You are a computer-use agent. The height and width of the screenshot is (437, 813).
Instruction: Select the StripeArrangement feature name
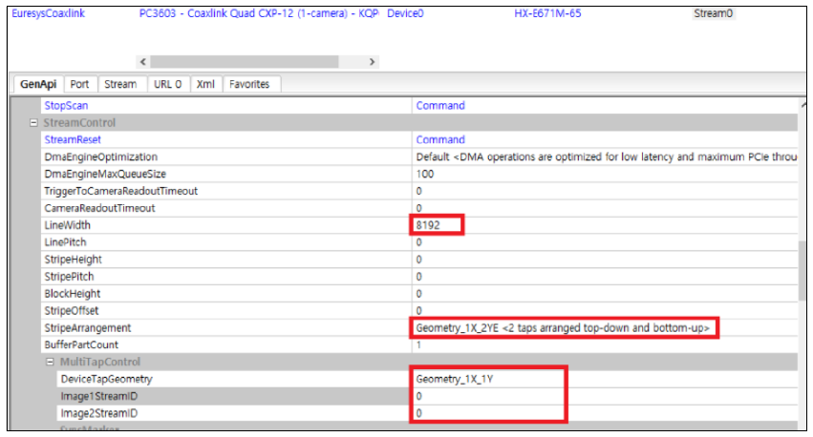pyautogui.click(x=88, y=328)
